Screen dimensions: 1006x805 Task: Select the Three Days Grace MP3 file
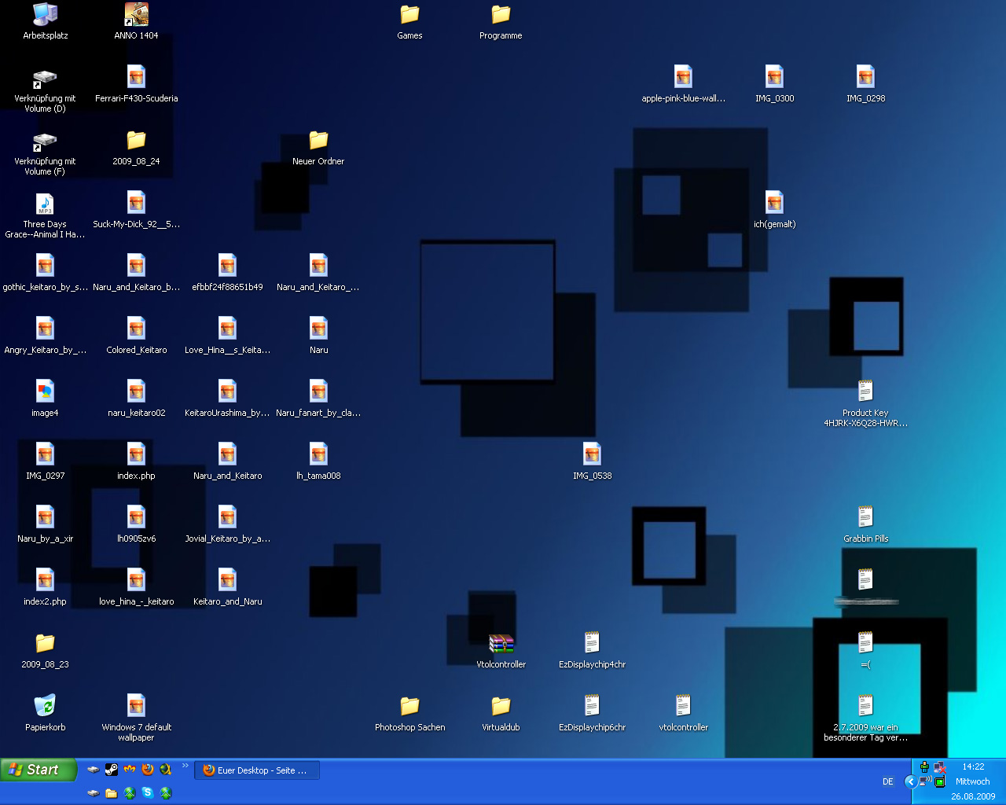(x=45, y=204)
